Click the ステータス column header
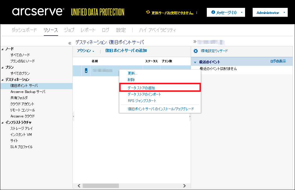The height and width of the screenshot is (190, 295). [x=152, y=61]
